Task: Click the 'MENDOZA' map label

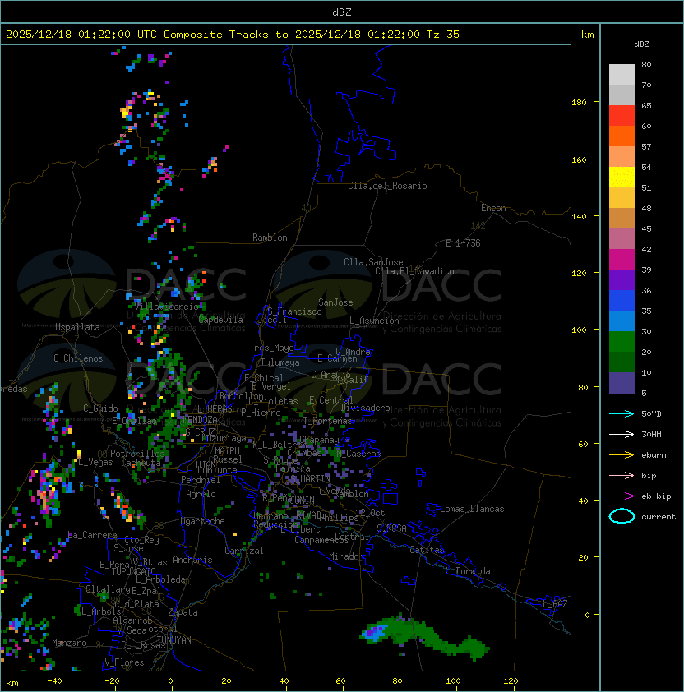Action: click(x=200, y=419)
